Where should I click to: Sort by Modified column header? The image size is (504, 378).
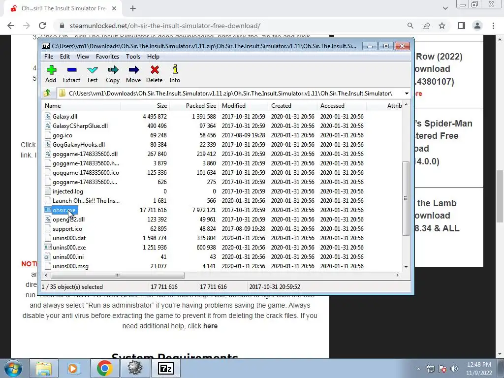tap(243, 106)
